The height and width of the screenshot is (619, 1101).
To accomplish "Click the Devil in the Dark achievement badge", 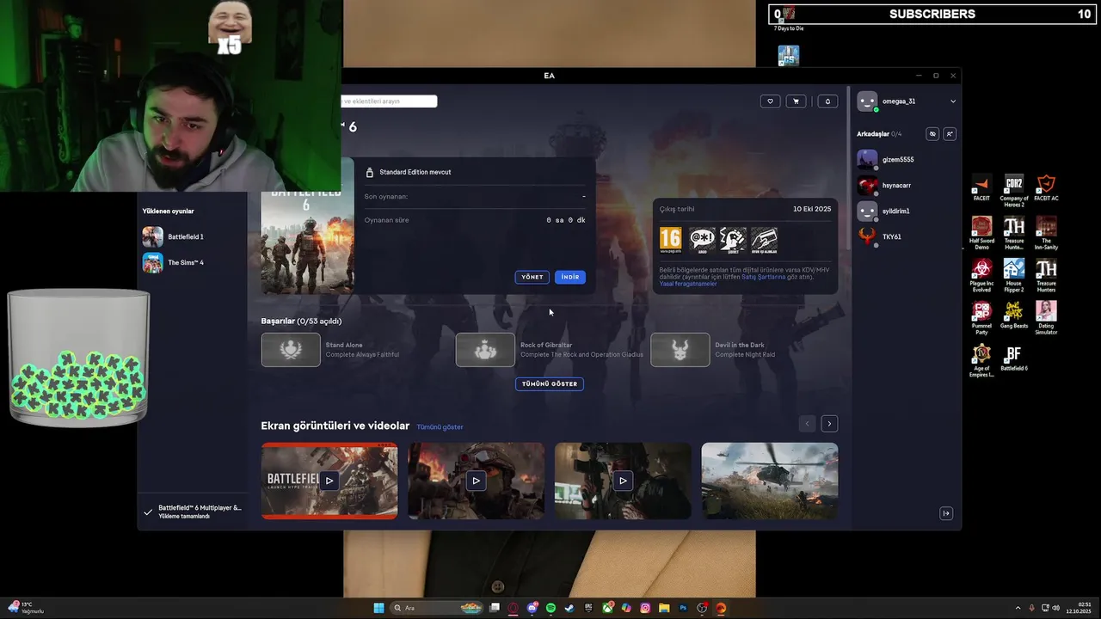I will point(680,350).
